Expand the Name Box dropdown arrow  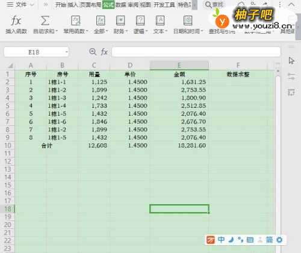click(x=66, y=52)
